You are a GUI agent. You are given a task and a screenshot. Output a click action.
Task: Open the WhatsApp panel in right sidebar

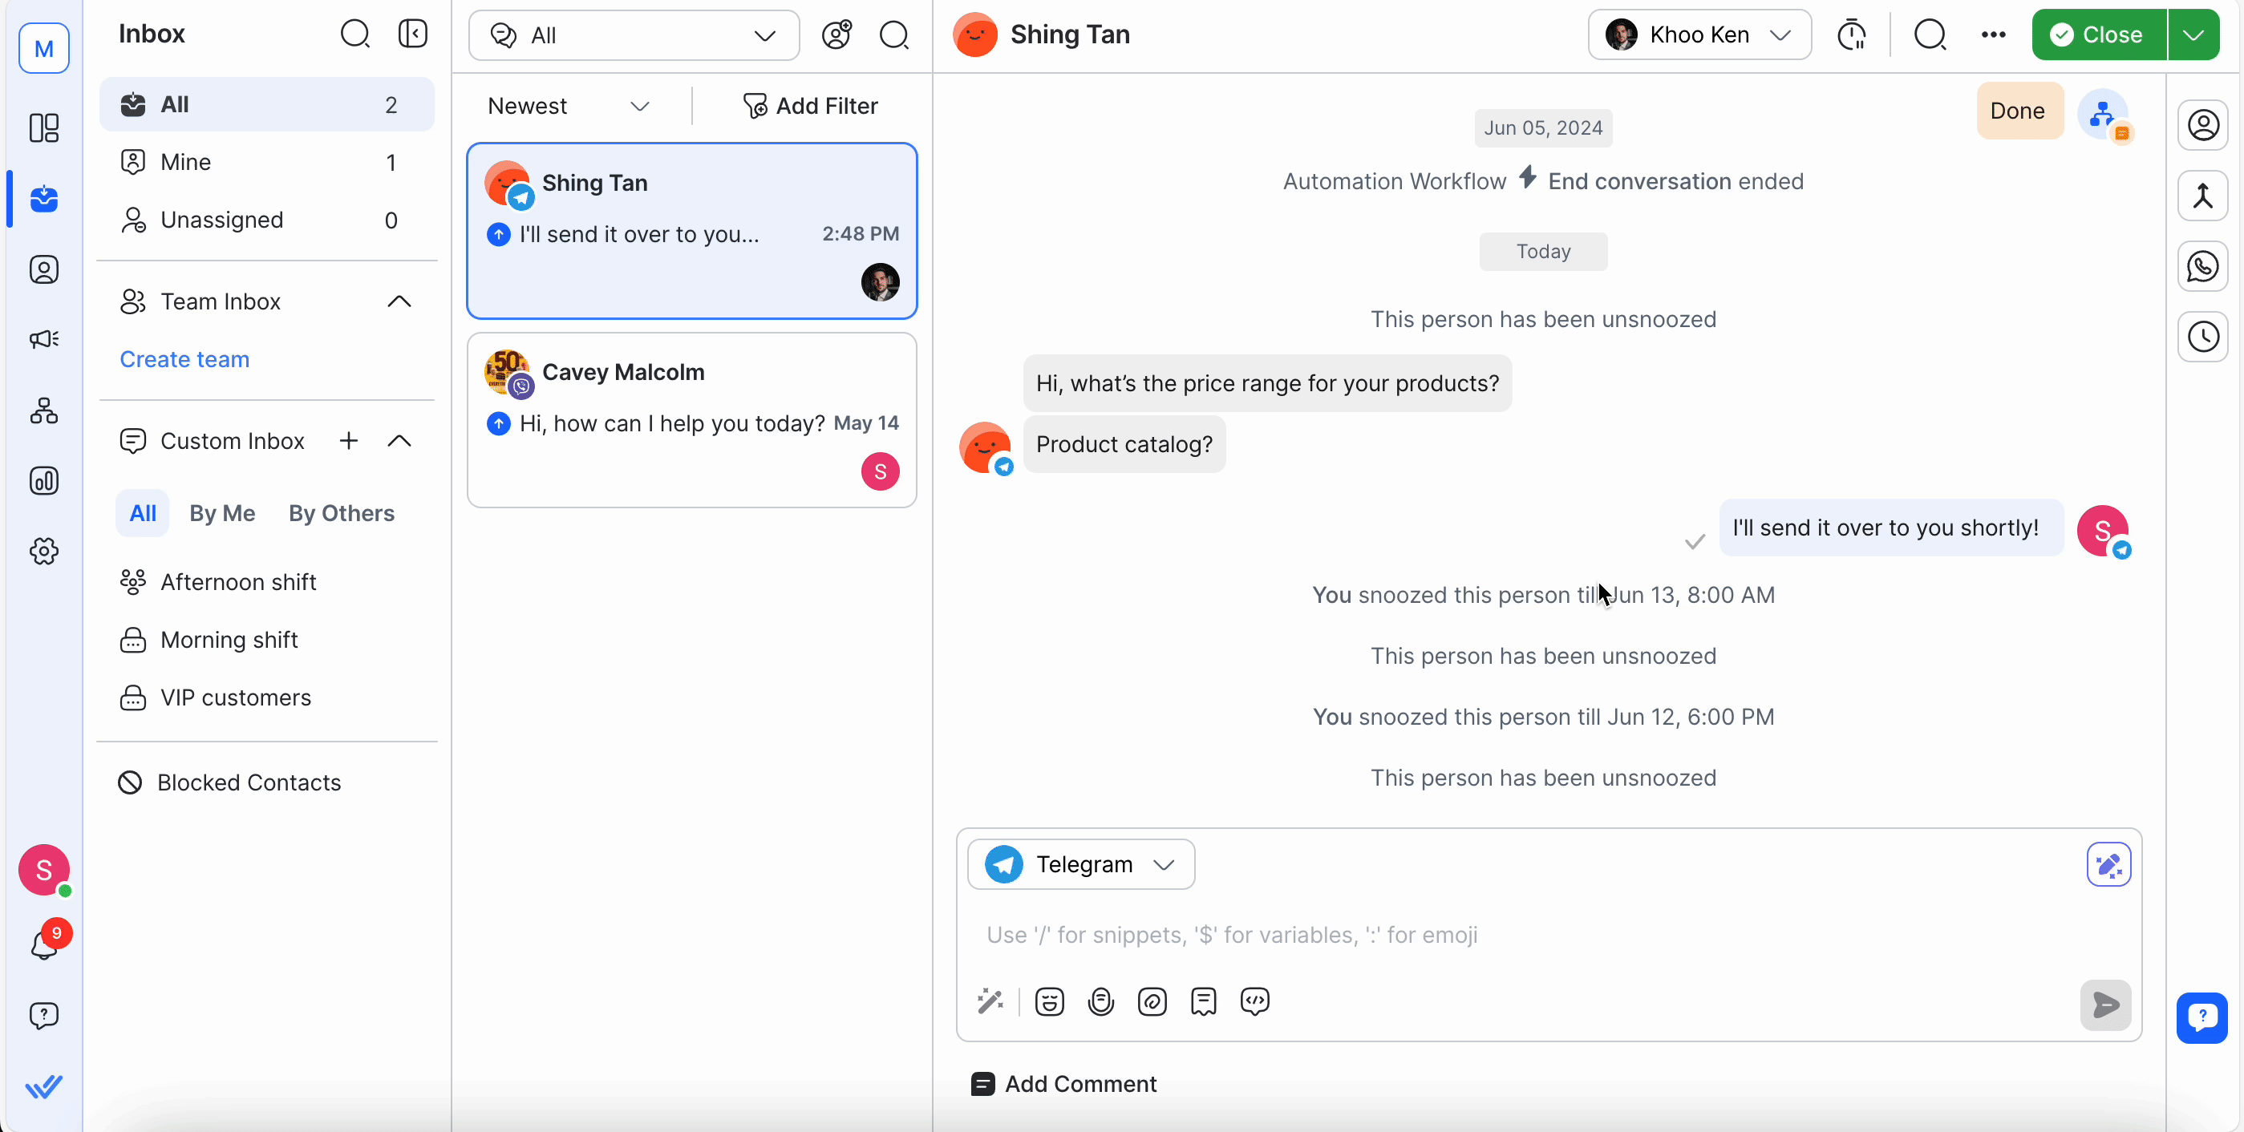click(2202, 266)
